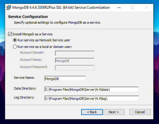Select Run service as a local or domain user
The height and width of the screenshot is (124, 159).
(x=15, y=47)
